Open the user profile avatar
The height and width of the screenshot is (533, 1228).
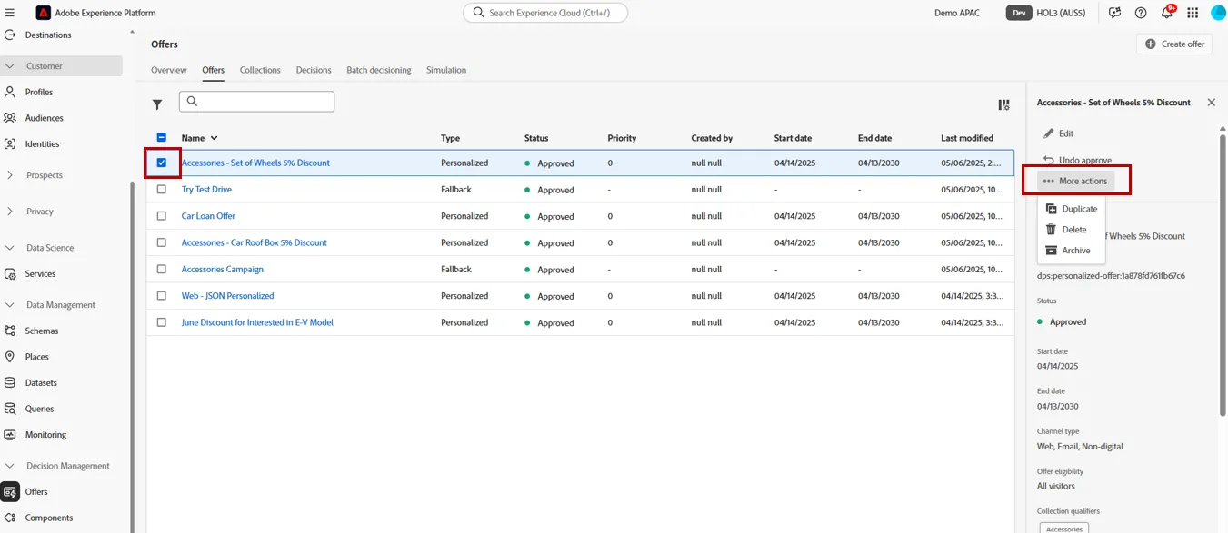coord(1218,13)
